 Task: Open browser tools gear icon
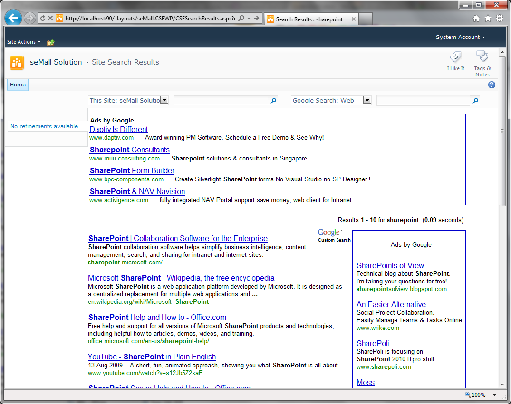[x=499, y=19]
